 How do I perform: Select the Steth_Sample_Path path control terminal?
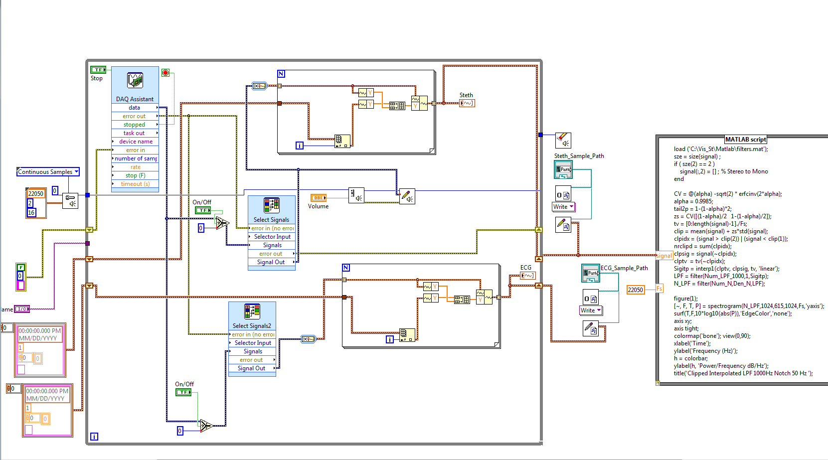pyautogui.click(x=563, y=169)
